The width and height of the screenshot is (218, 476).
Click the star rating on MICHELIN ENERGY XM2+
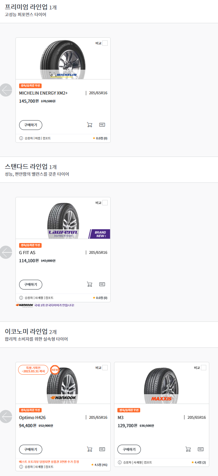100,138
